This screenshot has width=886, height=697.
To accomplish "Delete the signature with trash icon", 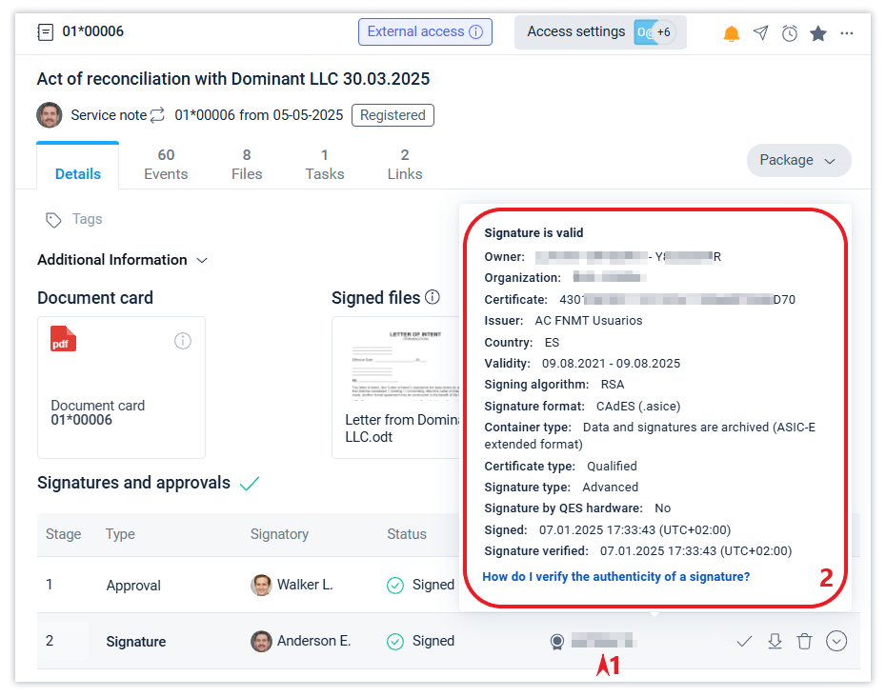I will pyautogui.click(x=804, y=642).
